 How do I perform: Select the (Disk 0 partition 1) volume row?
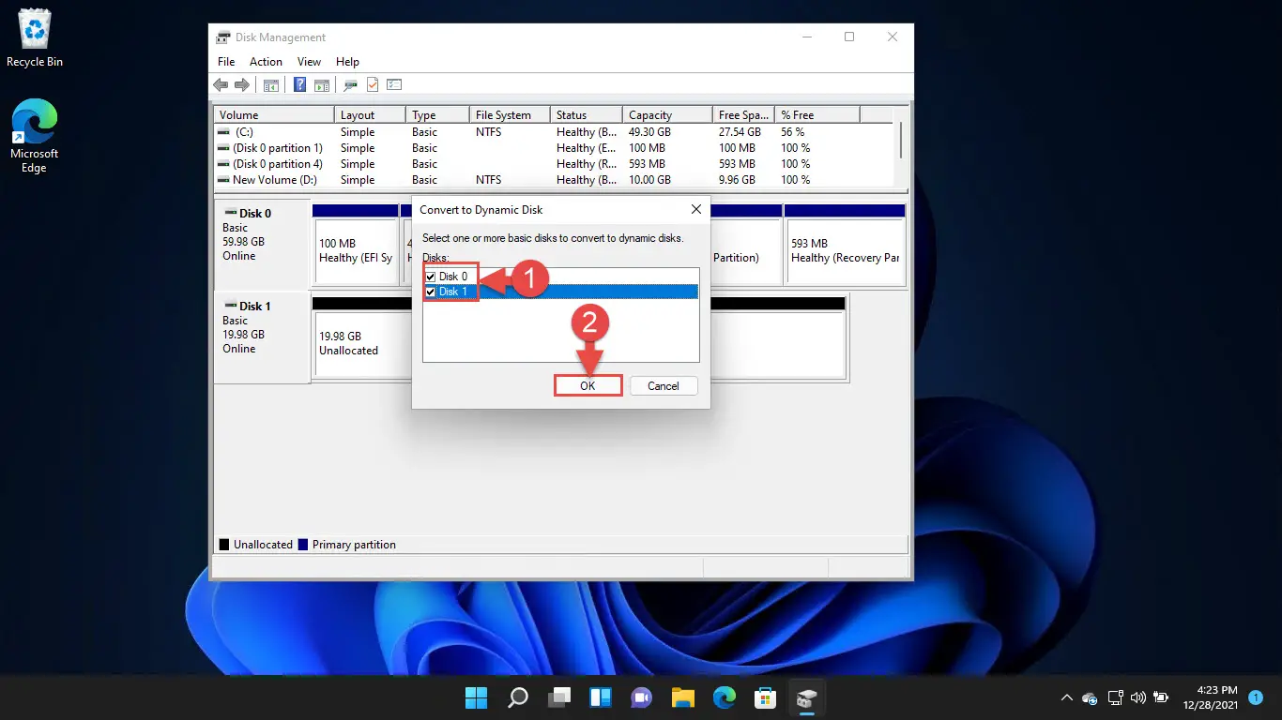point(556,148)
